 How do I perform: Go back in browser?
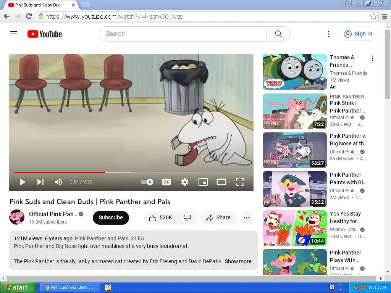(7, 16)
